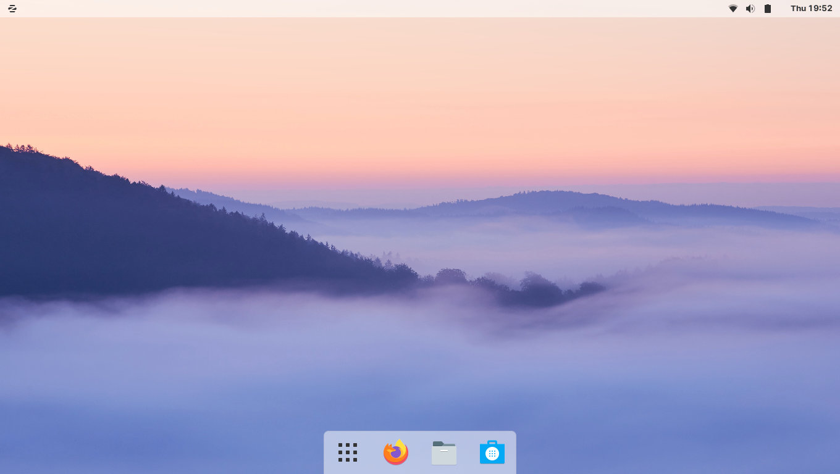Viewport: 840px width, 474px height.
Task: Click the dock gap between Firefox and Files
Action: click(x=420, y=452)
